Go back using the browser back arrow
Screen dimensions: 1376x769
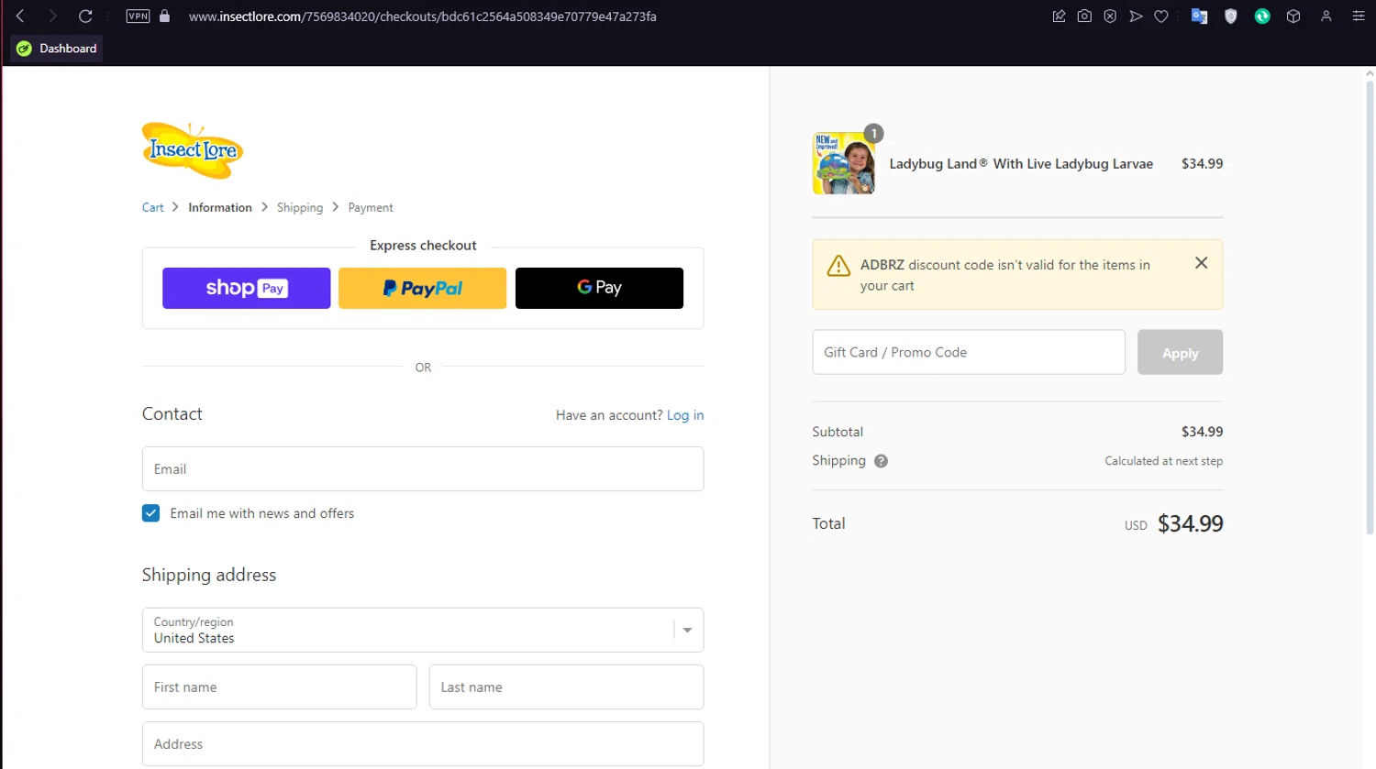tap(20, 16)
